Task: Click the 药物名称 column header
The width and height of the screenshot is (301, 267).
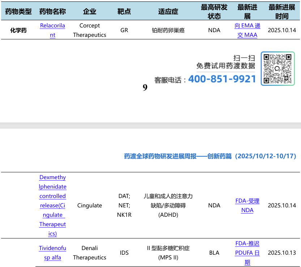Action: pos(52,12)
